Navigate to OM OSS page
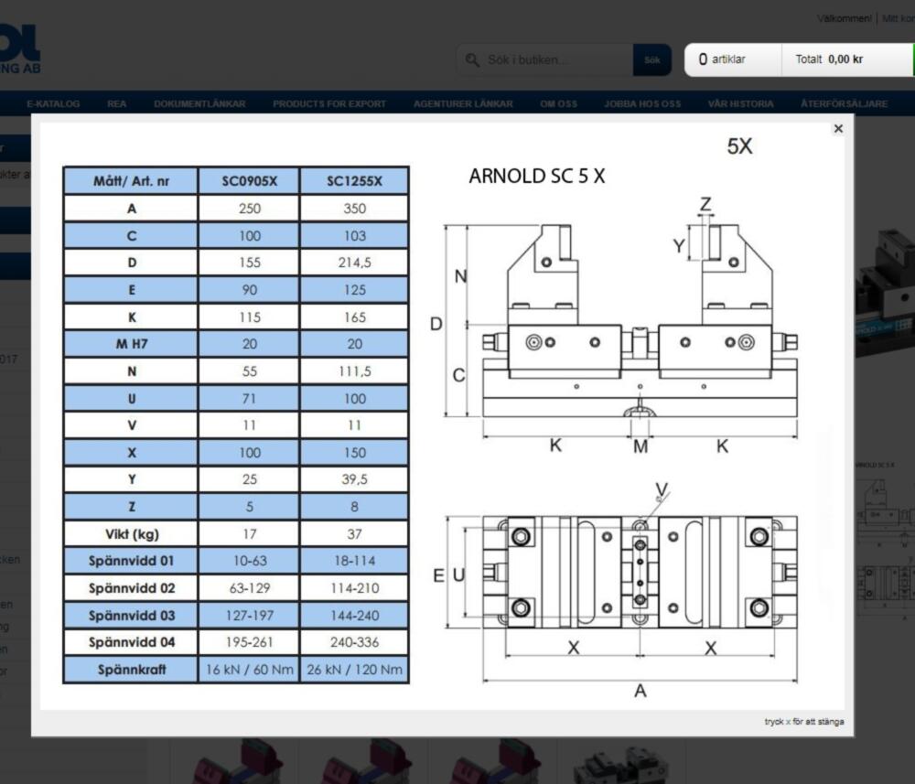Image resolution: width=915 pixels, height=784 pixels. 558,104
